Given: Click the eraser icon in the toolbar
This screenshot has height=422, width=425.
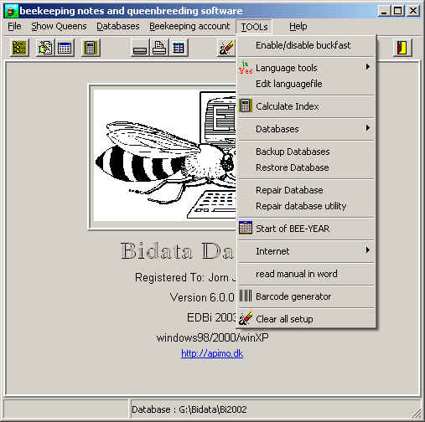Looking at the screenshot, I should pyautogui.click(x=226, y=48).
